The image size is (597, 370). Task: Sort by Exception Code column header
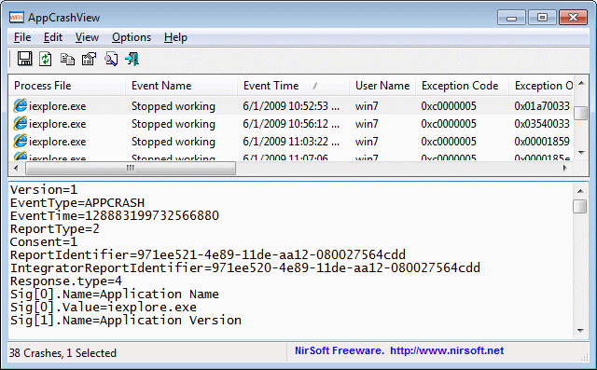pyautogui.click(x=463, y=86)
